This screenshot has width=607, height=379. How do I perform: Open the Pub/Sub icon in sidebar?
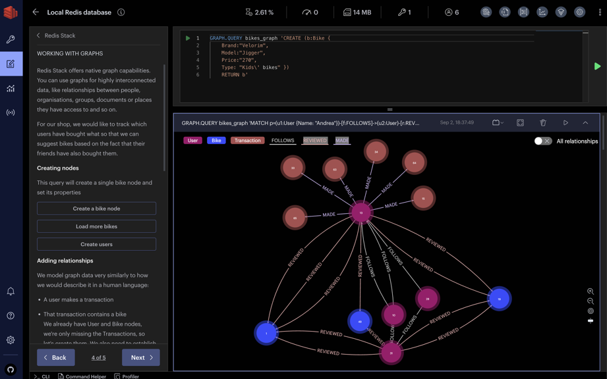[11, 113]
